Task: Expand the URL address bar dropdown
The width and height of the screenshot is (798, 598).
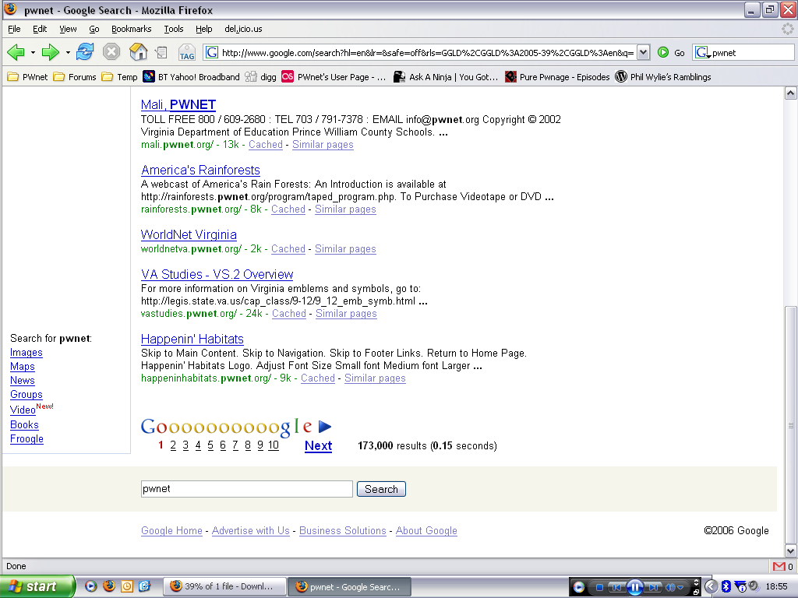Action: pos(643,53)
